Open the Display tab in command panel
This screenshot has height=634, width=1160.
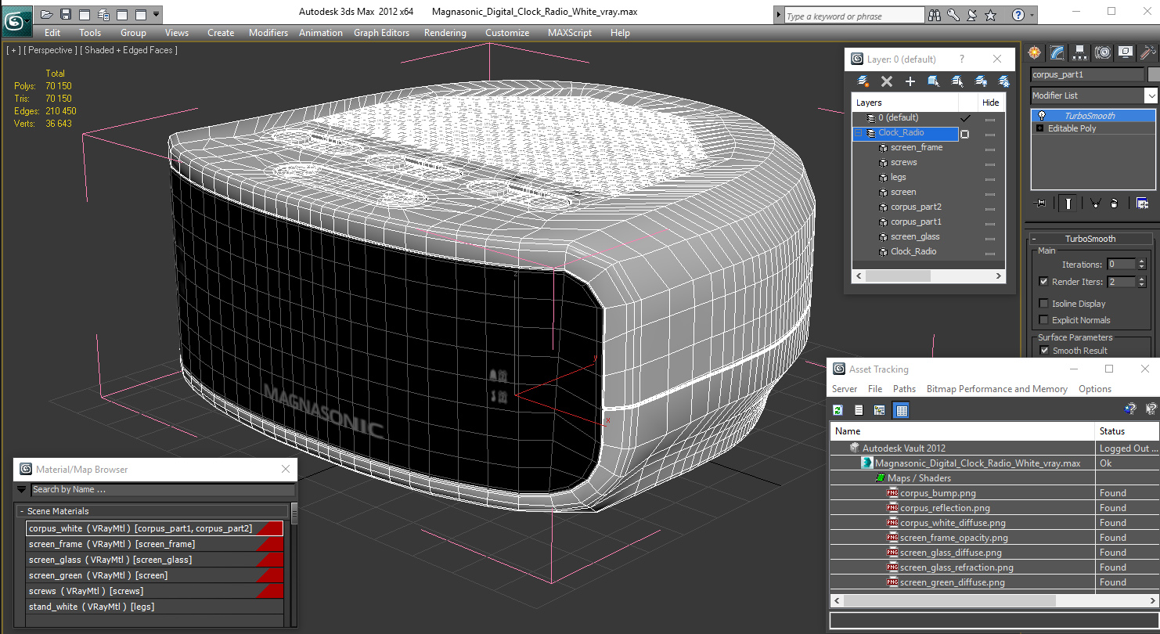click(1126, 52)
